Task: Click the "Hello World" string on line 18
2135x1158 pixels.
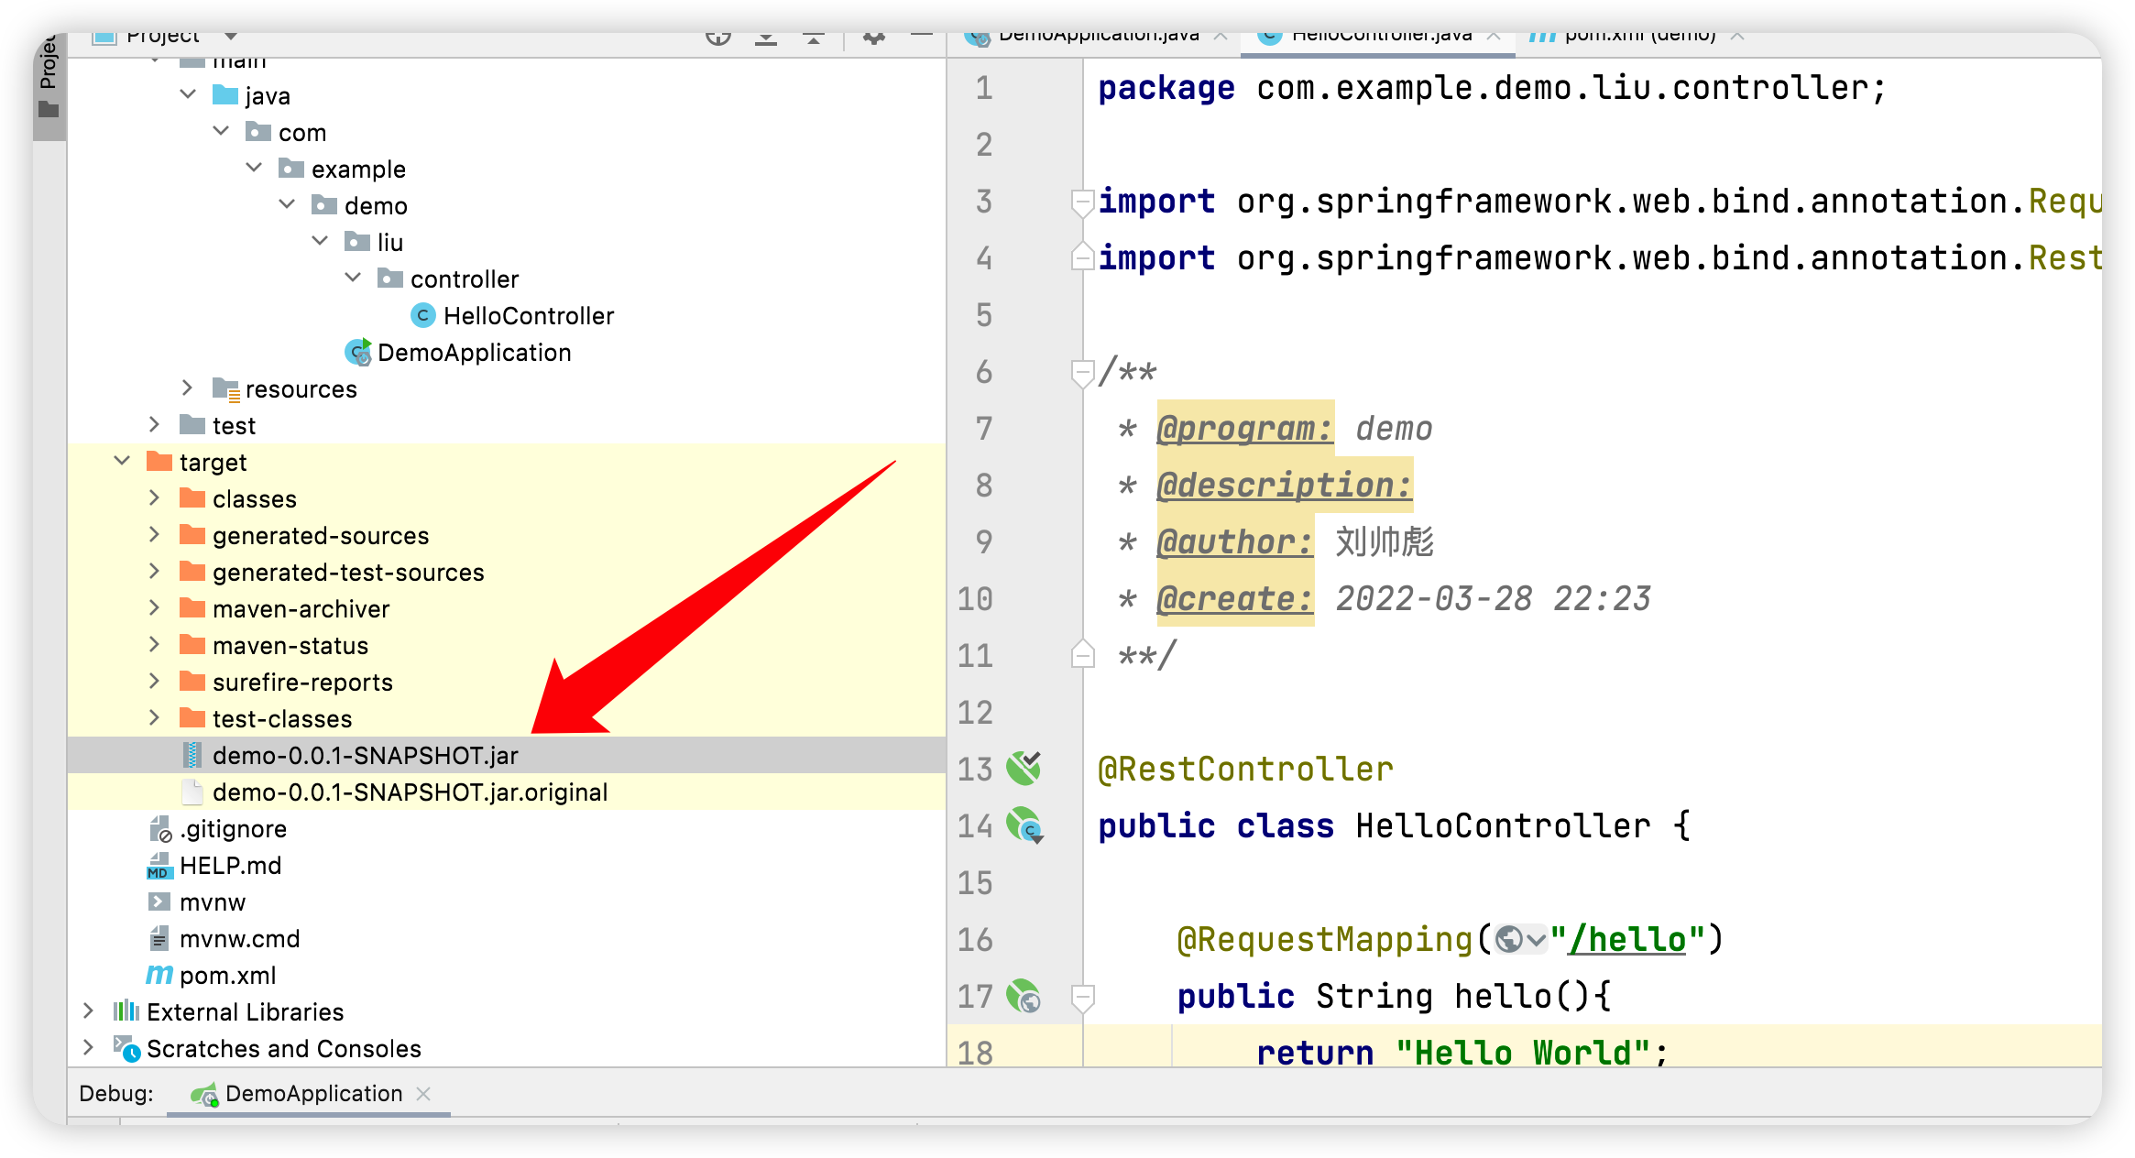Action: (x=1523, y=1053)
